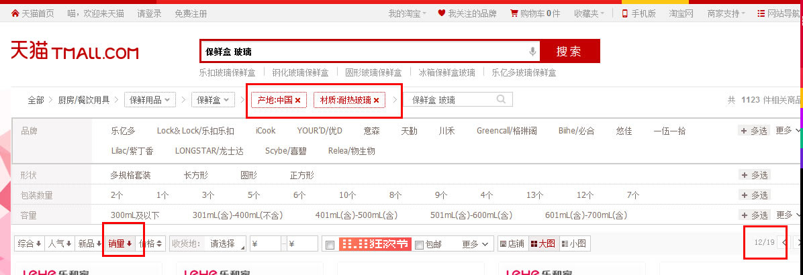Select suggestion 乐亿多玻璃保鲜盒

pyautogui.click(x=524, y=72)
